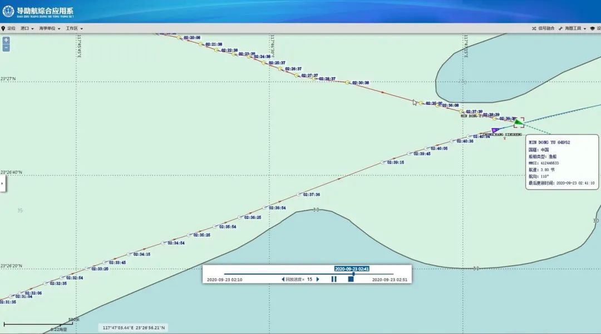Click the MIN DONG YU 64952 popup title
The width and height of the screenshot is (601, 334).
549,142
